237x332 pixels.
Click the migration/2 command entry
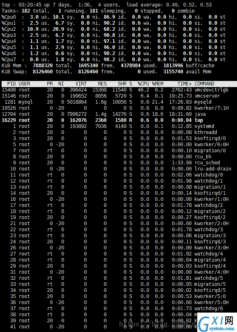click(x=210, y=211)
